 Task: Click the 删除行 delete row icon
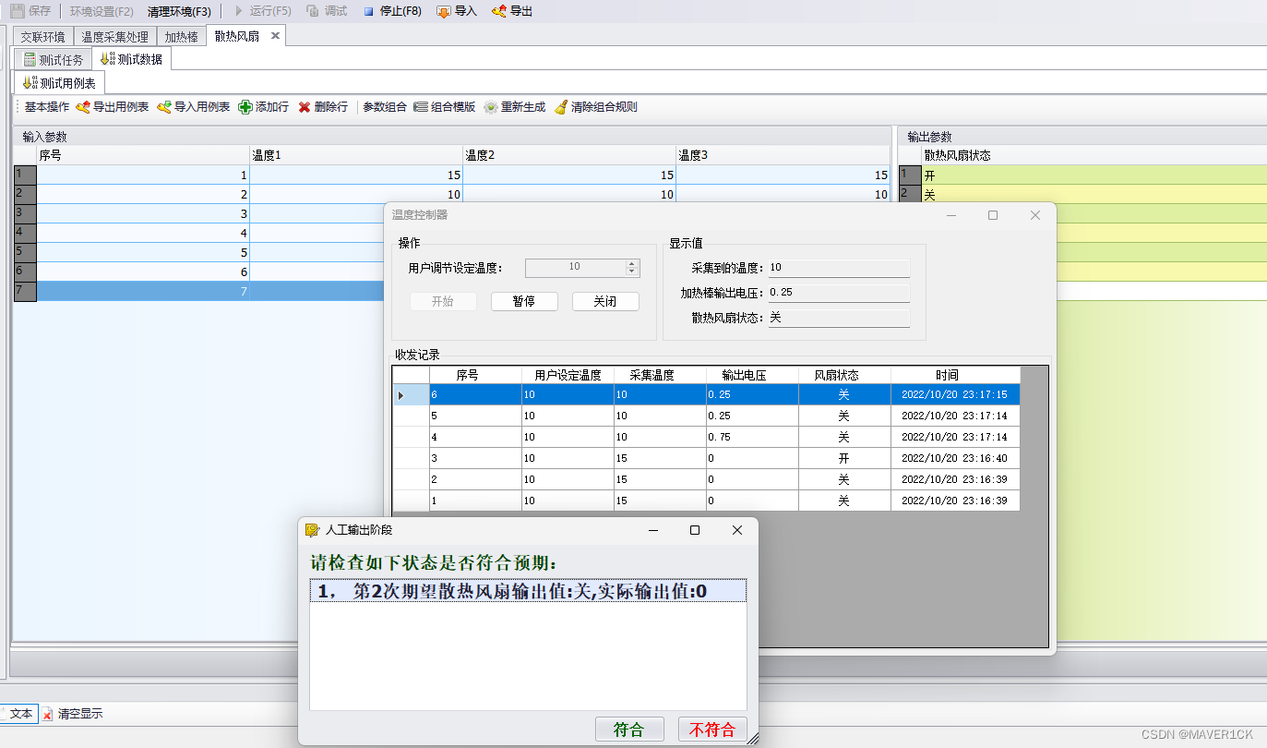coord(305,107)
